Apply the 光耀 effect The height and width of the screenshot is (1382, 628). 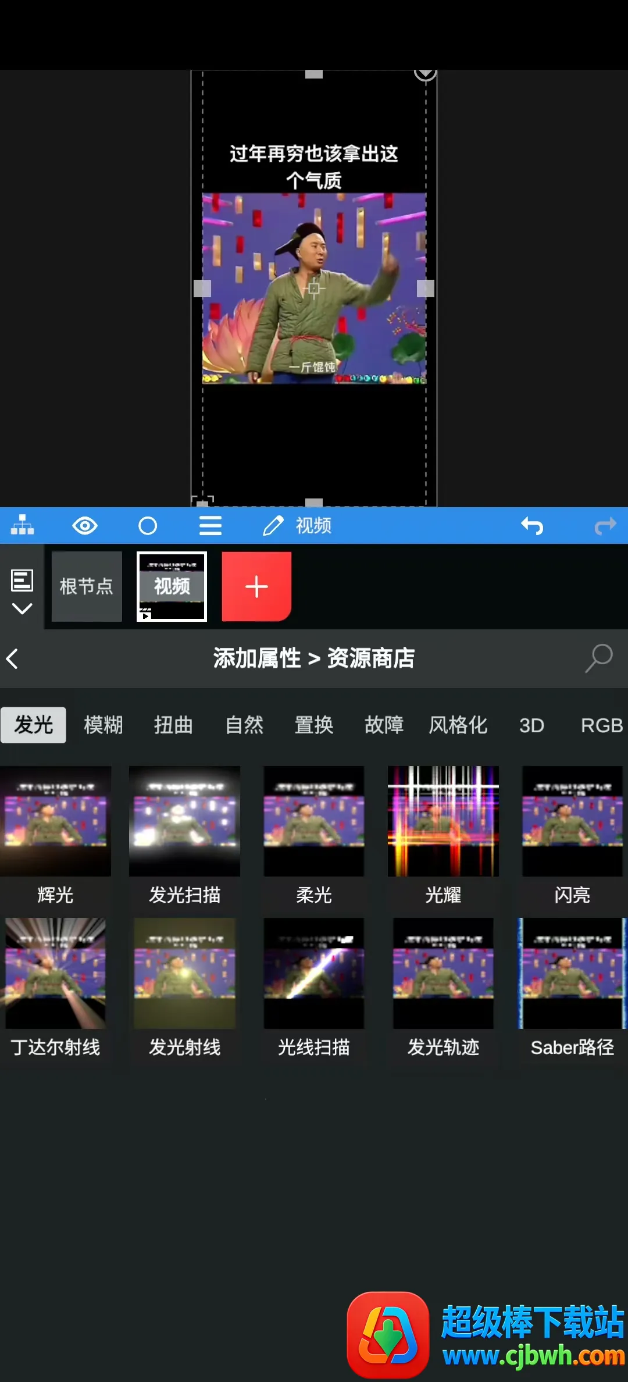443,833
